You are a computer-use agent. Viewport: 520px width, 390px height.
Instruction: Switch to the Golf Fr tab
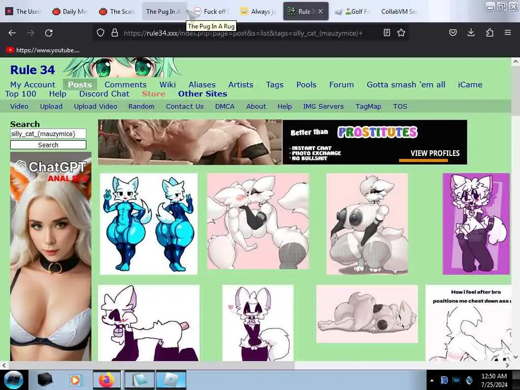click(x=352, y=11)
